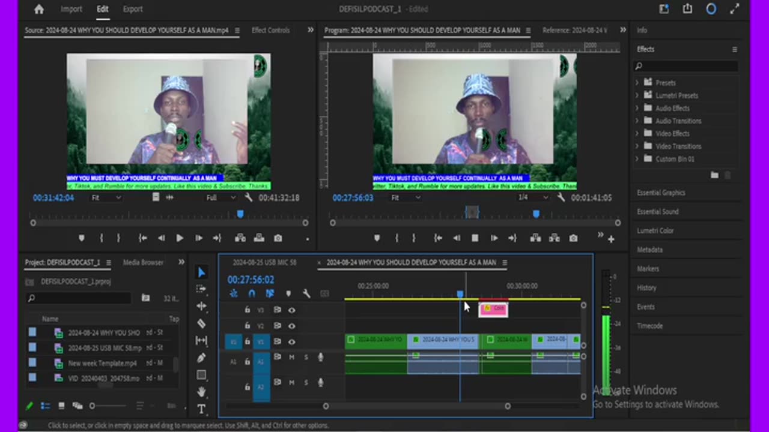
Task: Select the Selection tool arrow
Action: (x=201, y=272)
